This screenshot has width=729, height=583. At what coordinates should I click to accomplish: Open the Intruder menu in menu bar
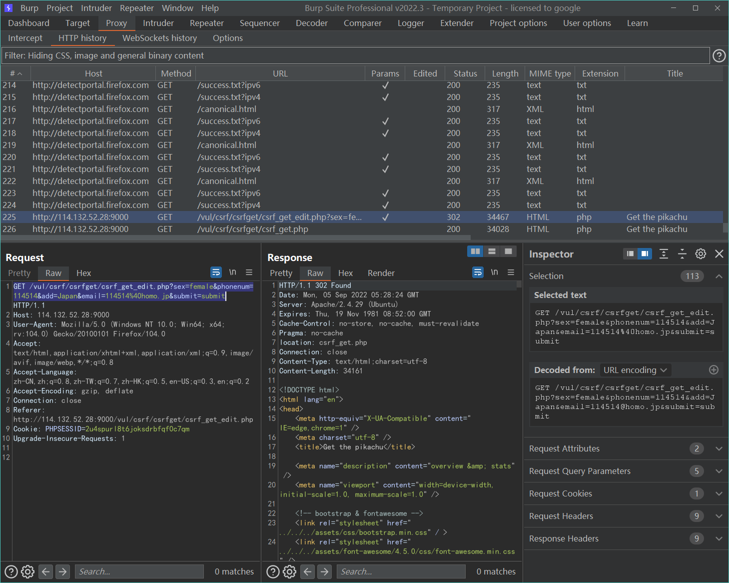[x=96, y=8]
